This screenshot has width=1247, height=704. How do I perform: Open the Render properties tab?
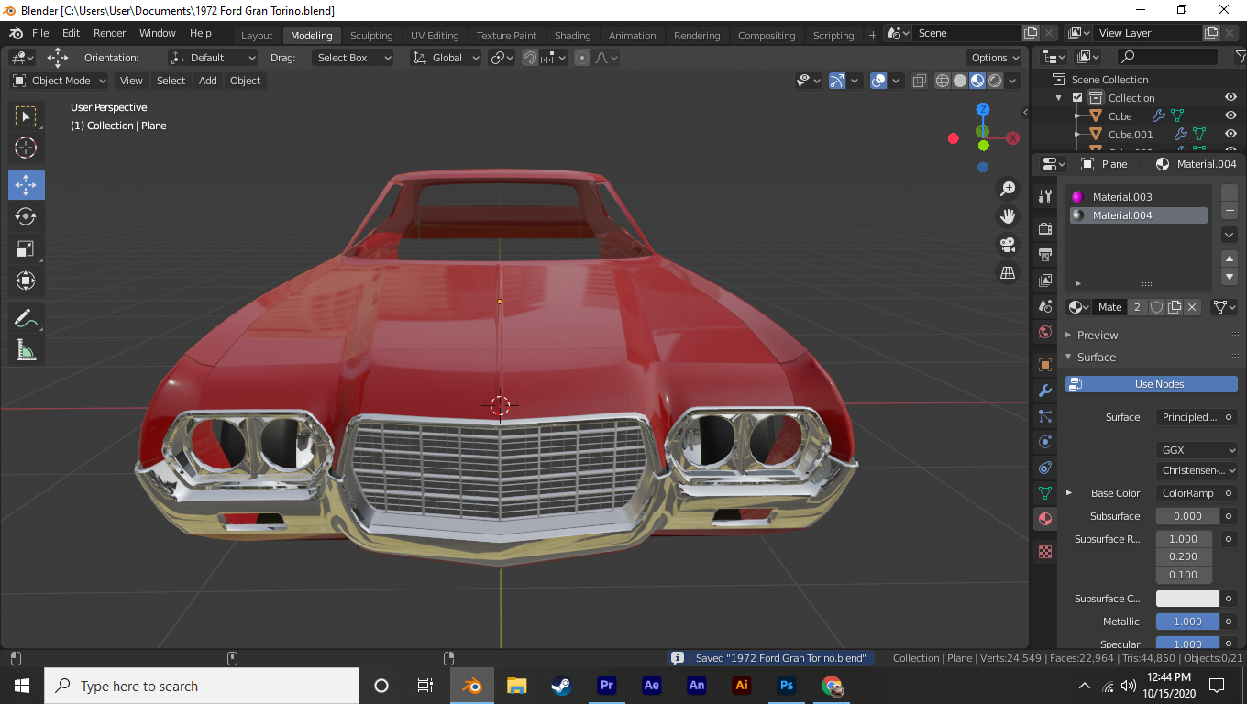1044,228
